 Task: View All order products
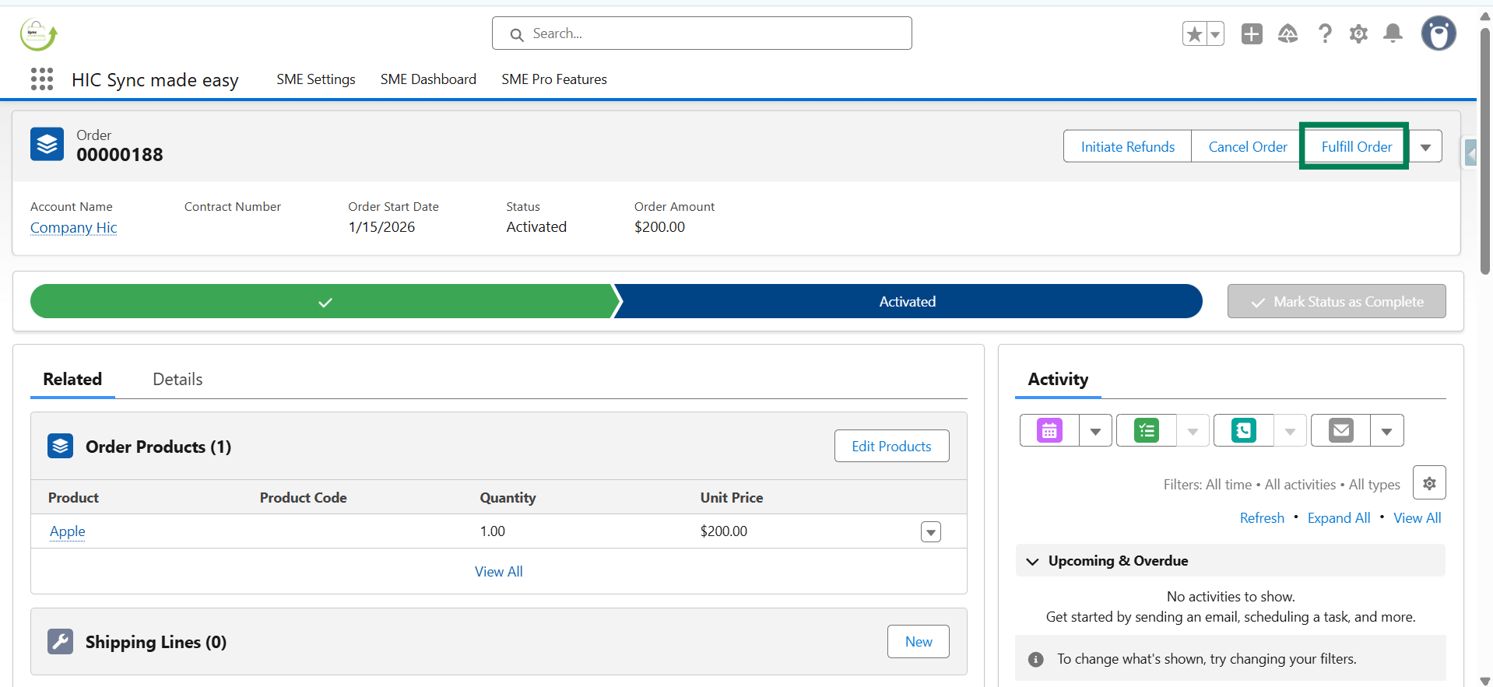(499, 571)
